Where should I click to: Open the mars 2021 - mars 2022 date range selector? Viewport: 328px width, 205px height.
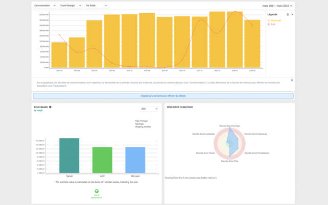pos(278,5)
